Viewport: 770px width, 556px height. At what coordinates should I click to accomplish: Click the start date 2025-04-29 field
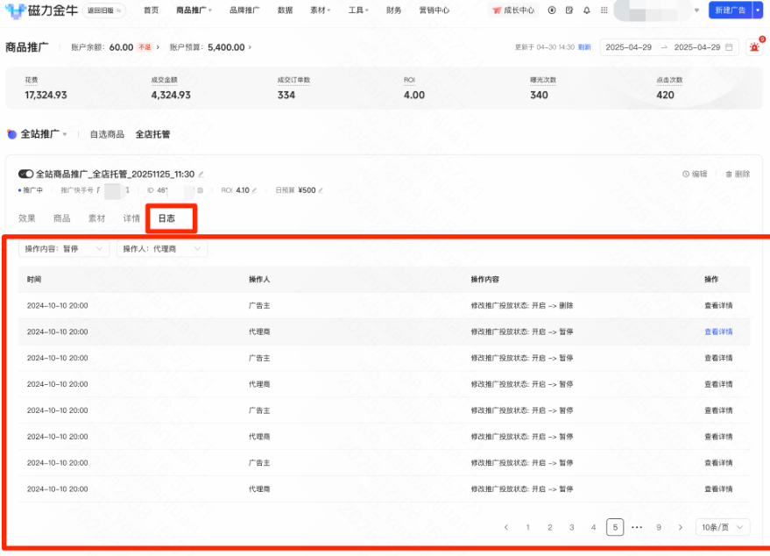click(x=629, y=47)
